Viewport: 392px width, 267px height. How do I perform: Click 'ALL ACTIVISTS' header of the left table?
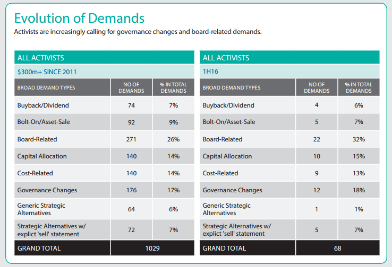tap(40, 58)
